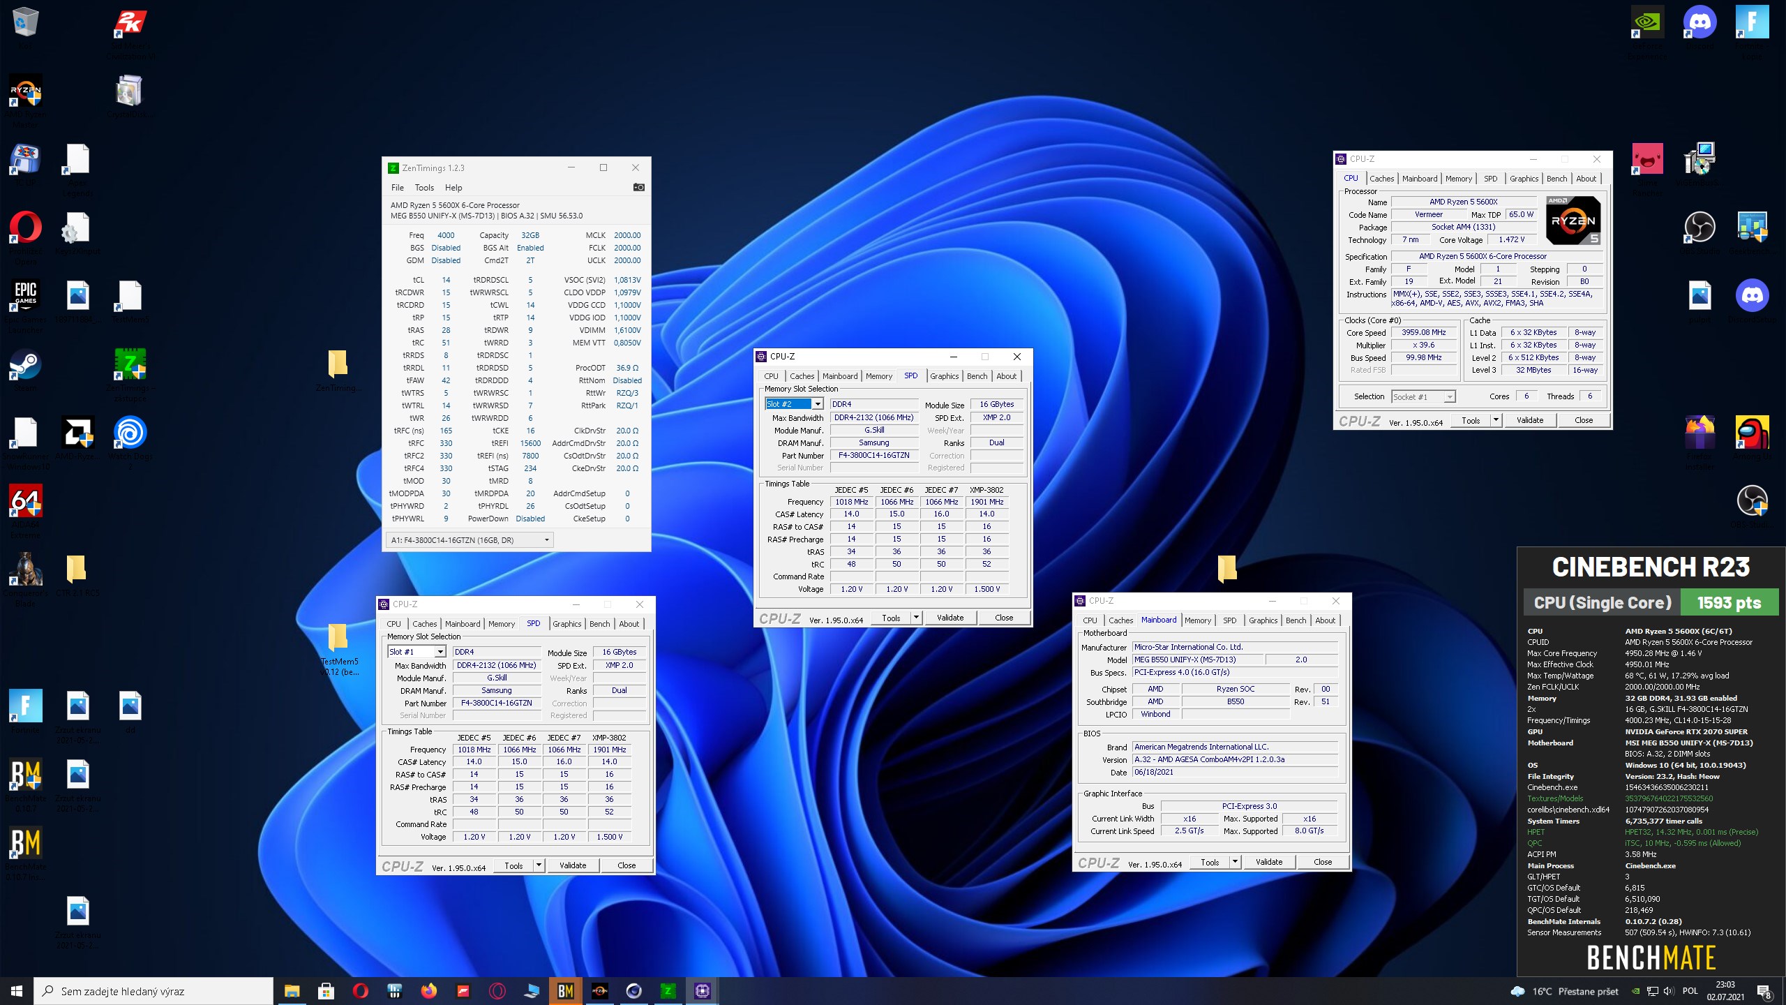The width and height of the screenshot is (1786, 1005).
Task: Switch to Memory tab in Slot #2 CPU-Z window
Action: (x=879, y=376)
